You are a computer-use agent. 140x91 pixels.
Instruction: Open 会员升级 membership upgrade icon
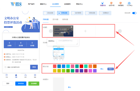111,3
